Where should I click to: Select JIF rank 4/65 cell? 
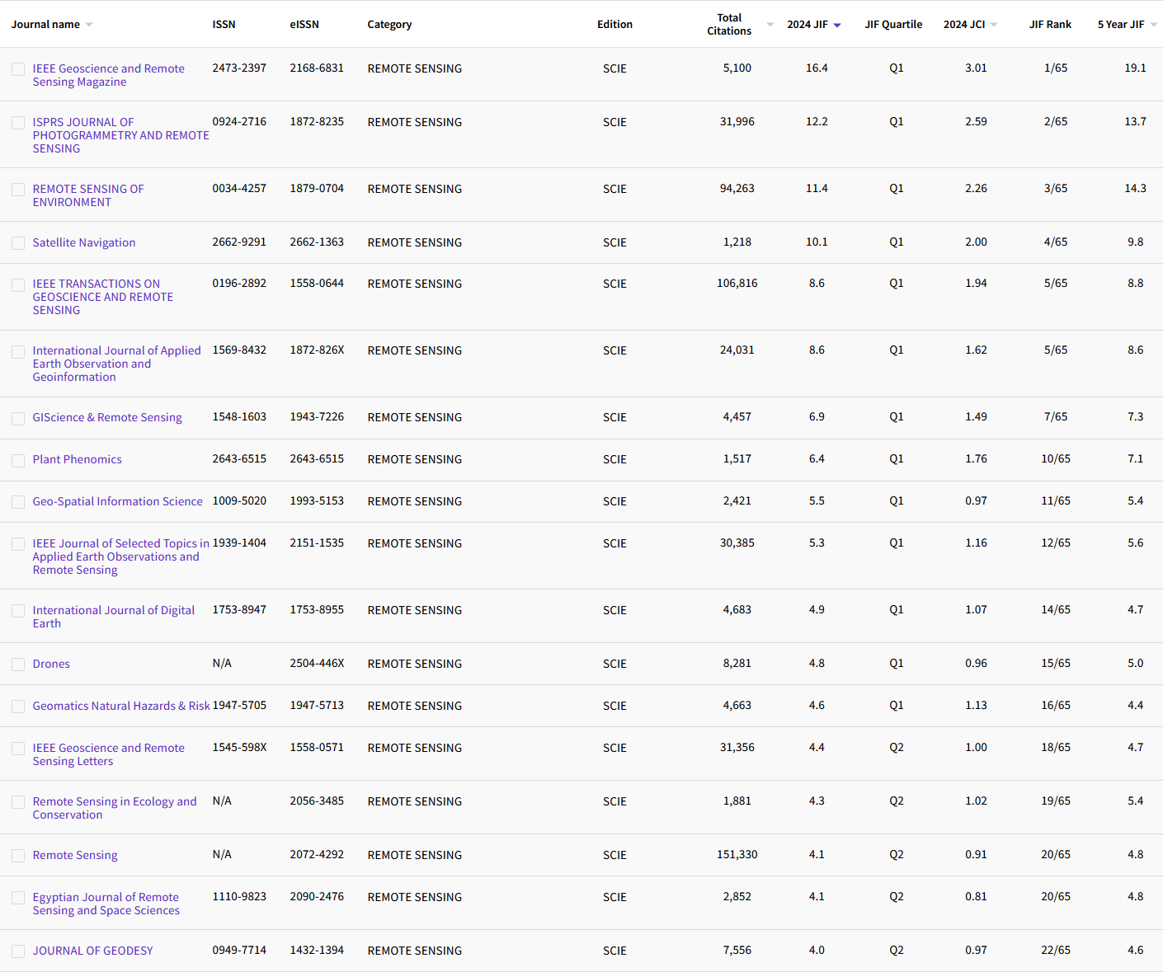[1056, 242]
